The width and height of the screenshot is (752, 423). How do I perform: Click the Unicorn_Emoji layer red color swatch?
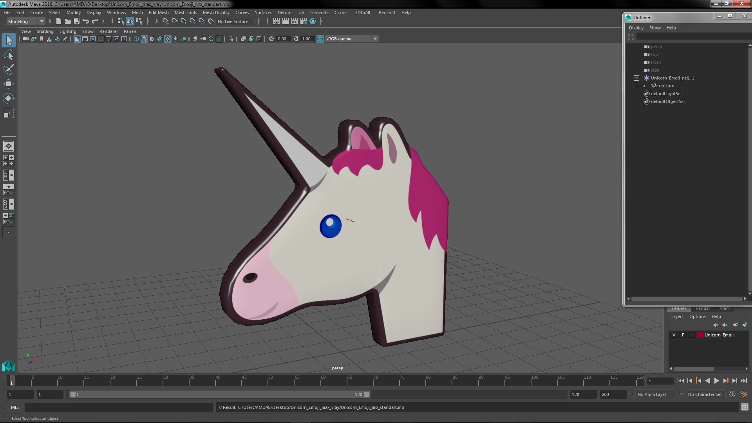(x=700, y=335)
